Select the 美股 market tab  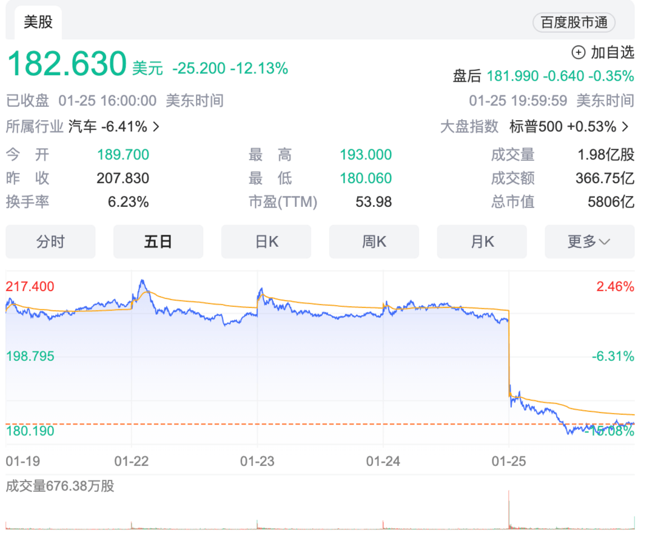pyautogui.click(x=38, y=22)
